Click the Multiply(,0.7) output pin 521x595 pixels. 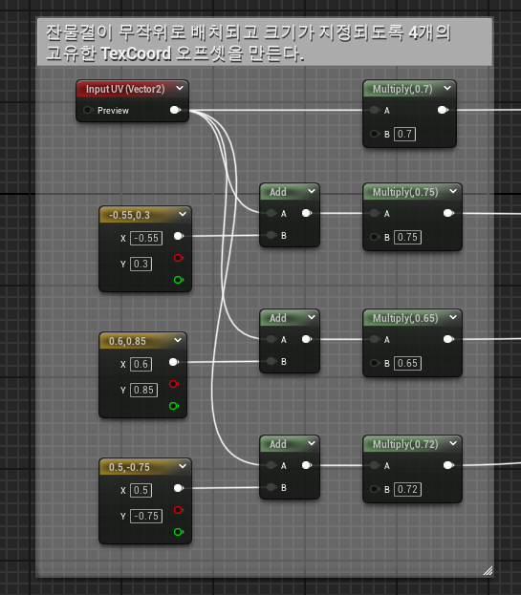[443, 110]
